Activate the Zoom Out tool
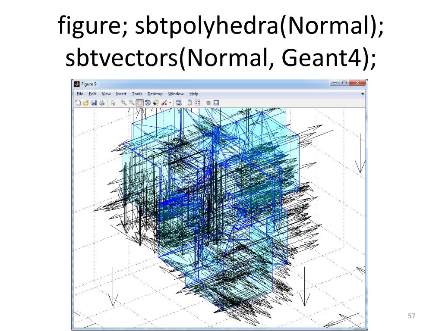The width and height of the screenshot is (442, 331). pos(131,103)
